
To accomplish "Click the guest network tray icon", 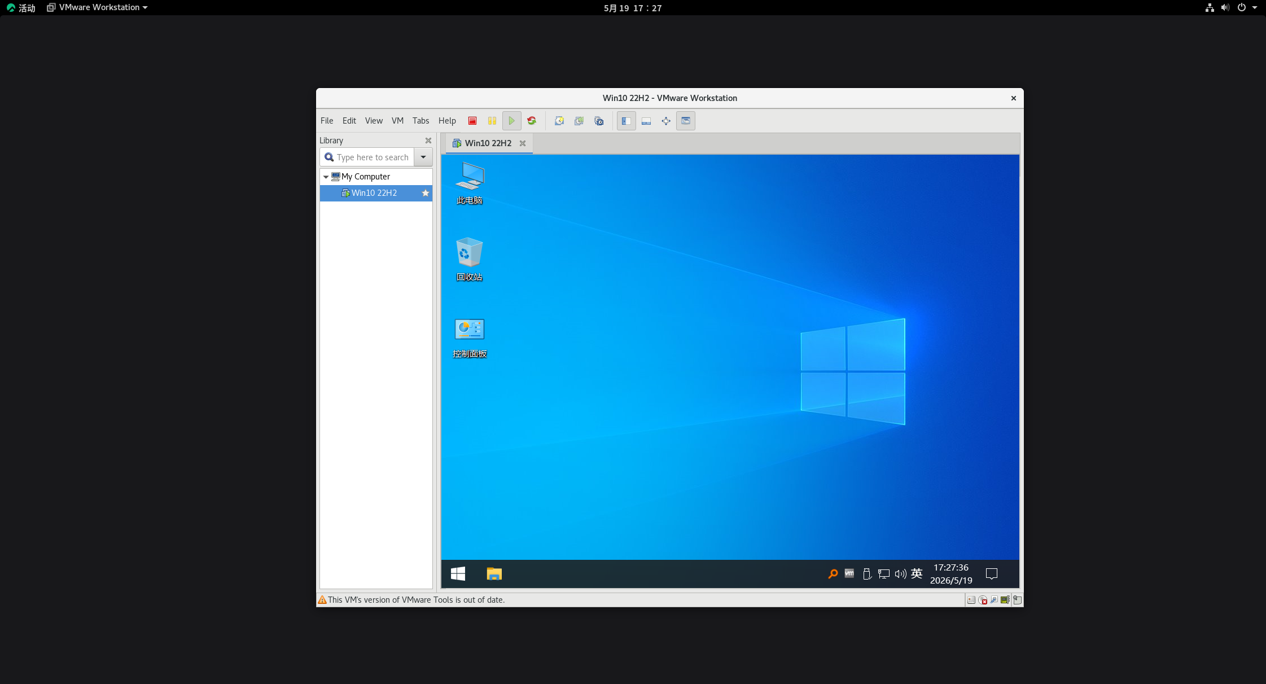I will click(884, 574).
